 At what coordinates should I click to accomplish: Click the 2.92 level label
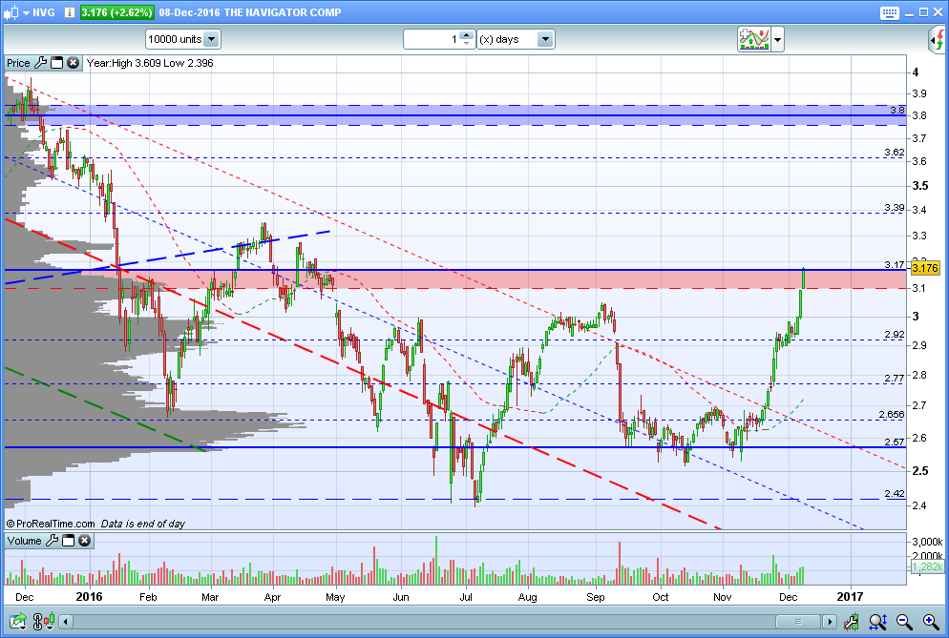click(x=894, y=335)
